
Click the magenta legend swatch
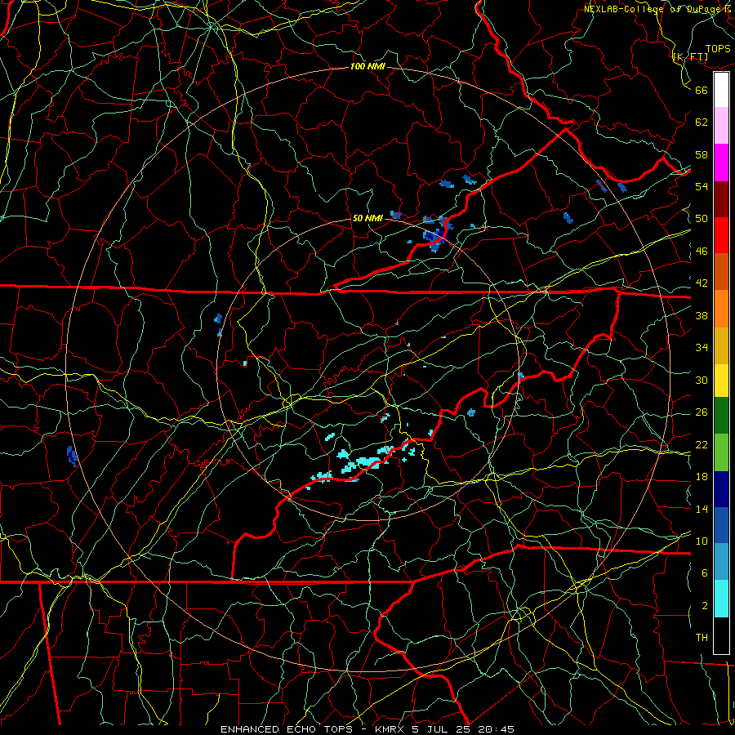point(721,163)
